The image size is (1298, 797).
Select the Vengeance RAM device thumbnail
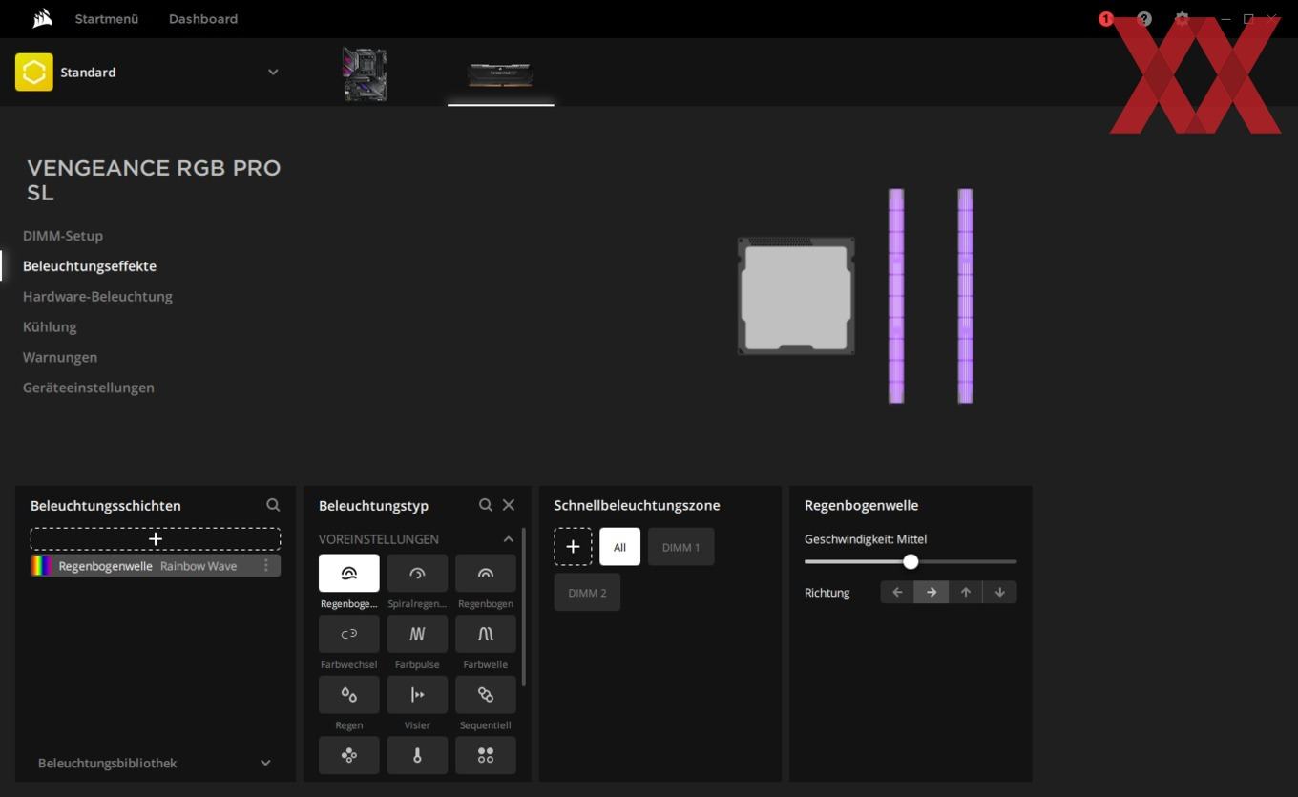click(x=500, y=73)
